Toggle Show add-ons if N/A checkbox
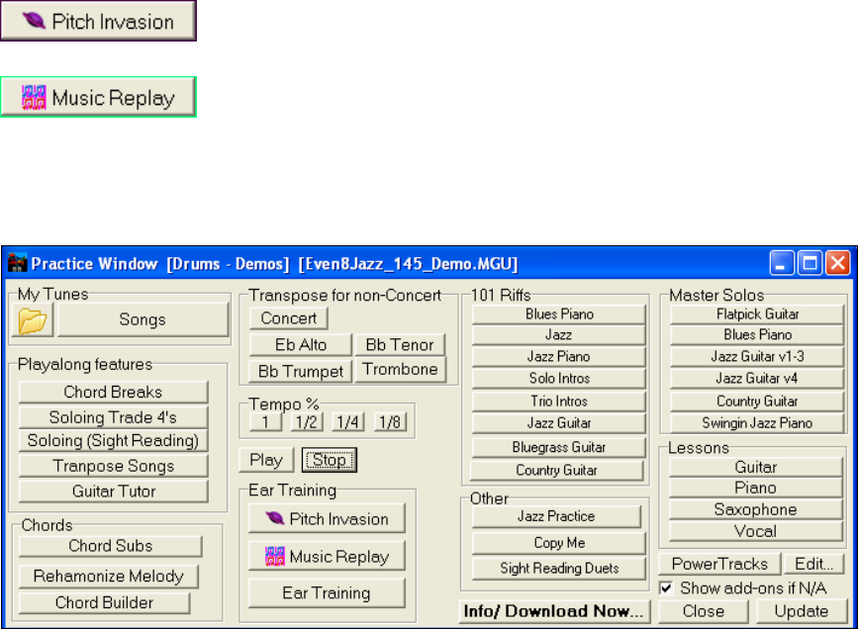 (x=666, y=588)
